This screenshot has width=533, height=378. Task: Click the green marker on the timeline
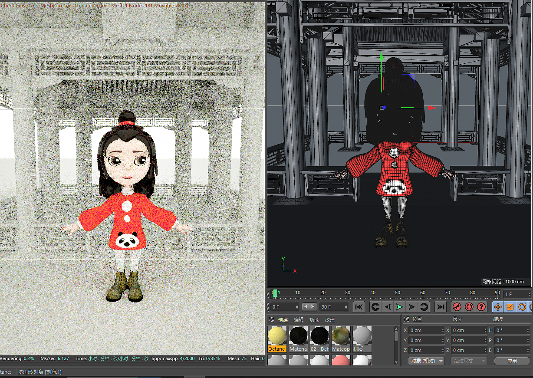[274, 293]
